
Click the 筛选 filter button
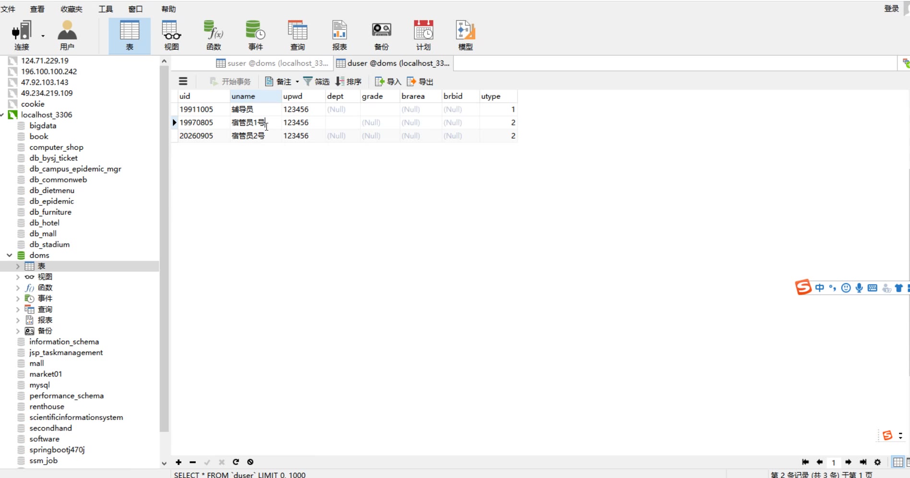tap(316, 82)
